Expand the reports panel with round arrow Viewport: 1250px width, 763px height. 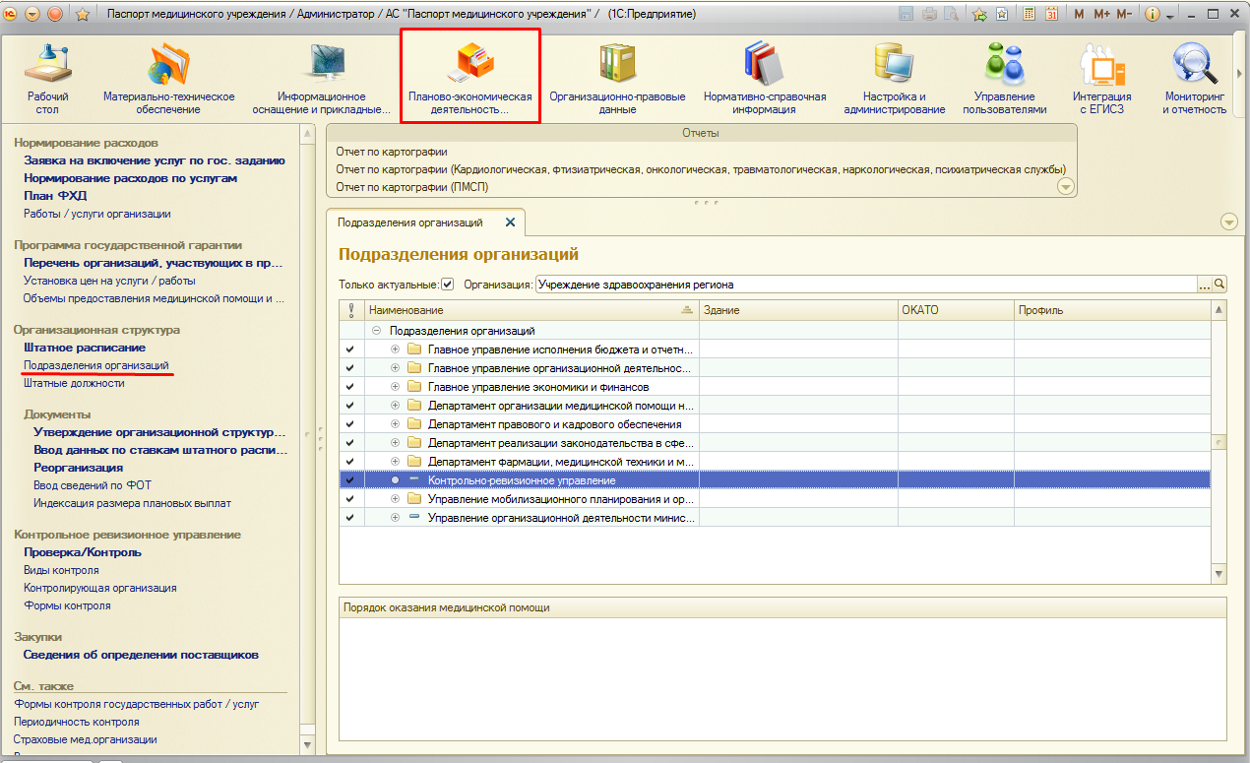(x=1065, y=187)
